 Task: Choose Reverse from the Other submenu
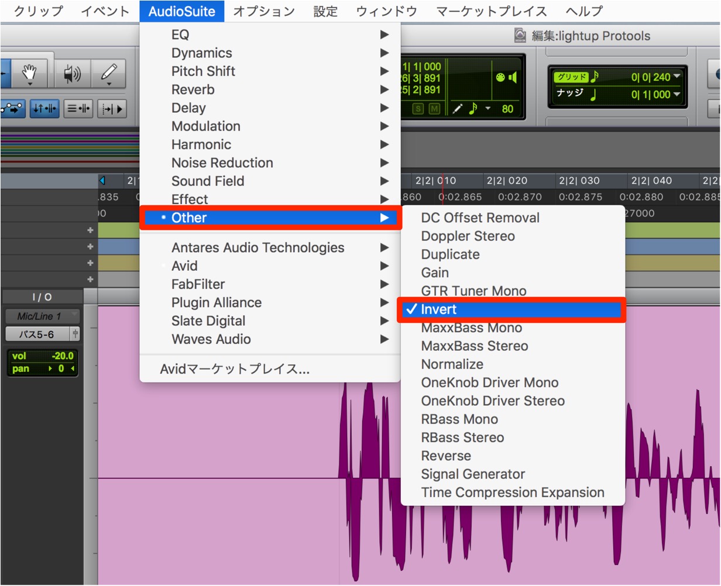tap(513, 456)
